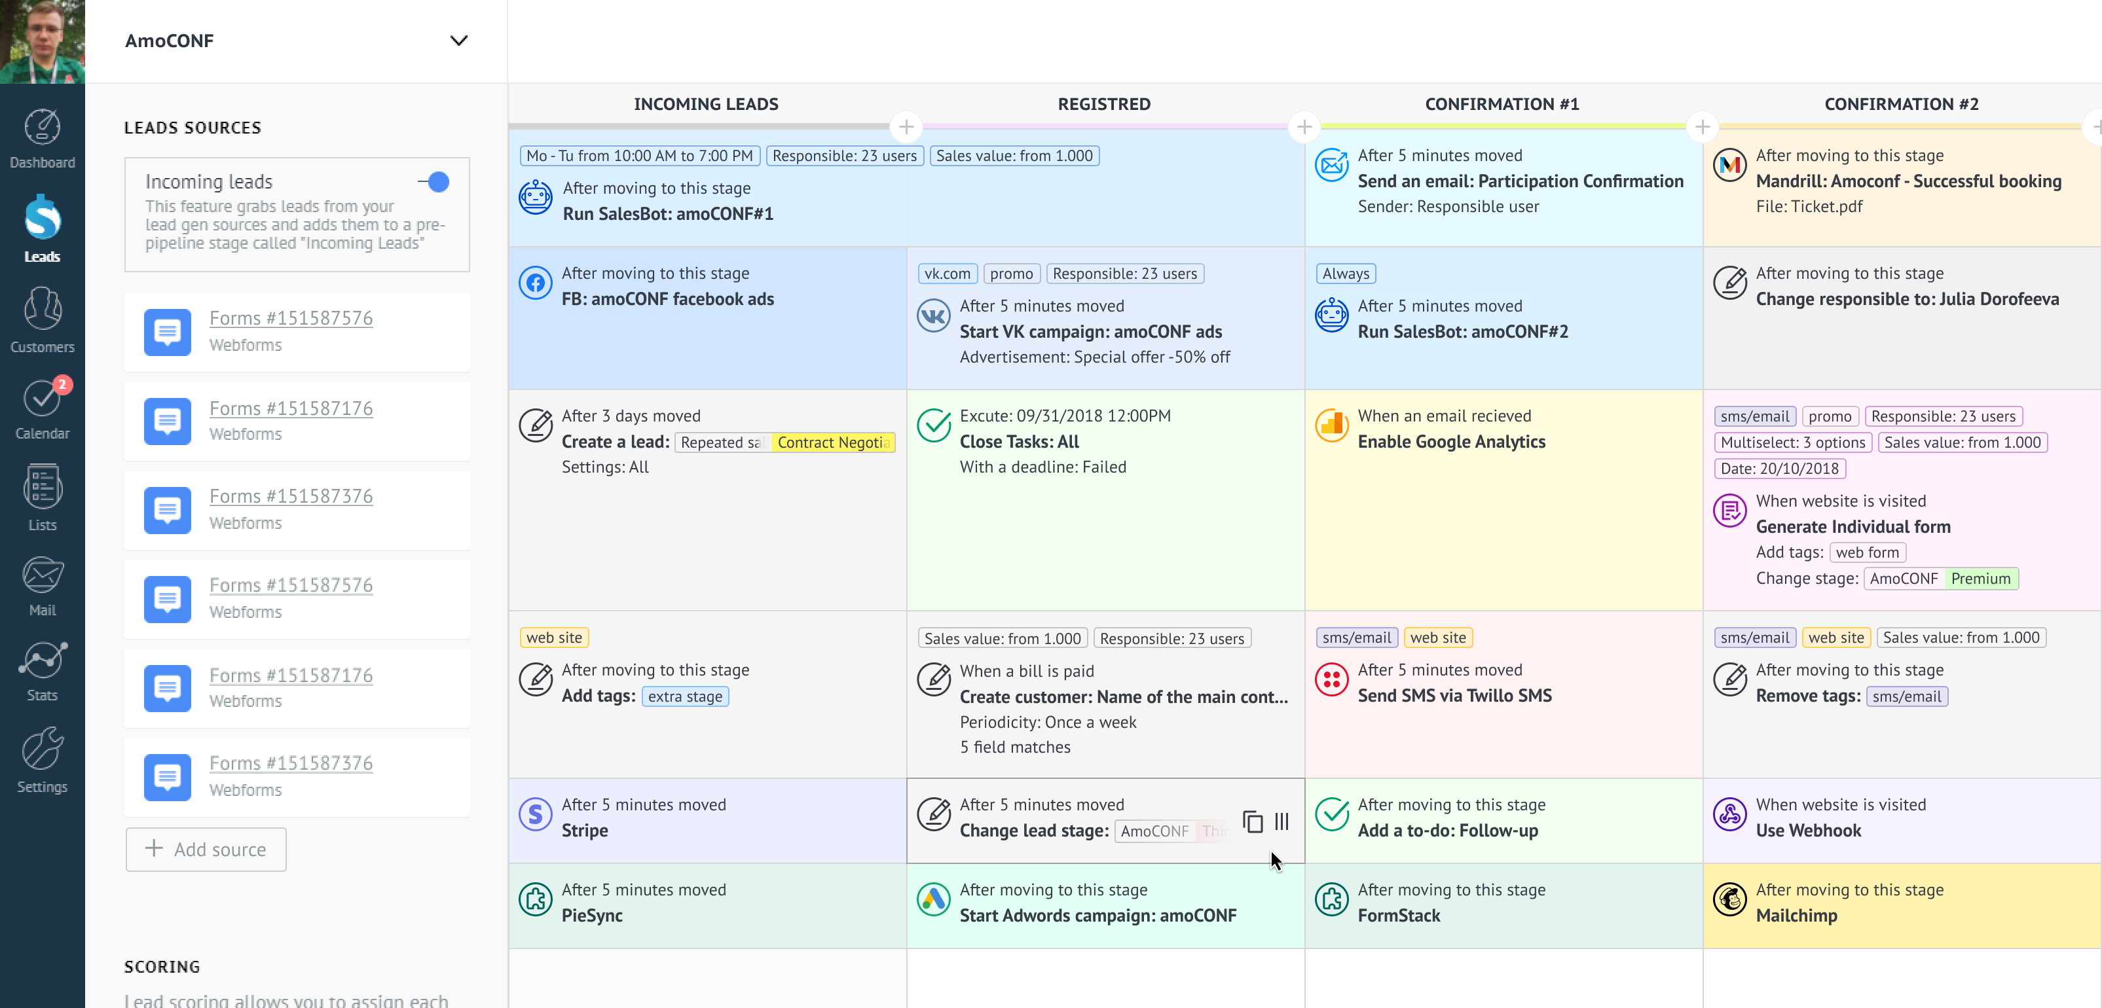
Task: Click the user profile photo
Action: [x=43, y=41]
